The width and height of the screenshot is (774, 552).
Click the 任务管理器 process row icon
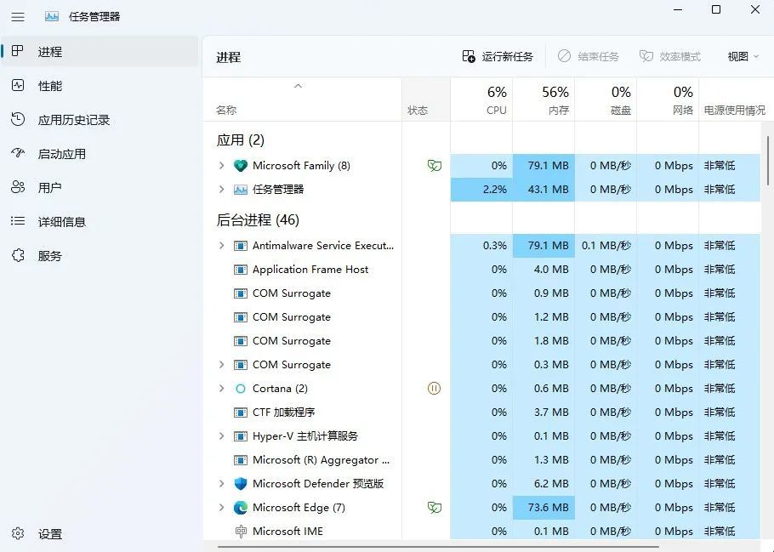241,190
